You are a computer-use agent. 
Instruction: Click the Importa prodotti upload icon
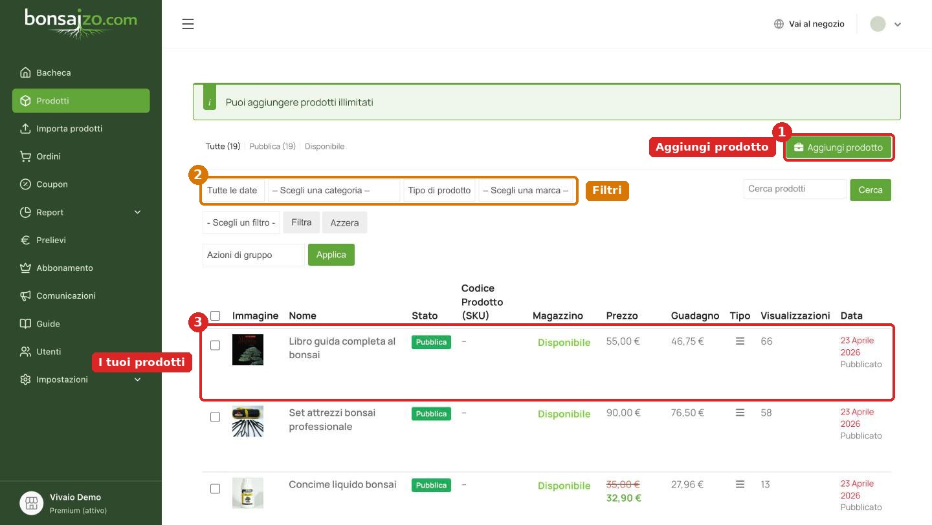point(25,128)
